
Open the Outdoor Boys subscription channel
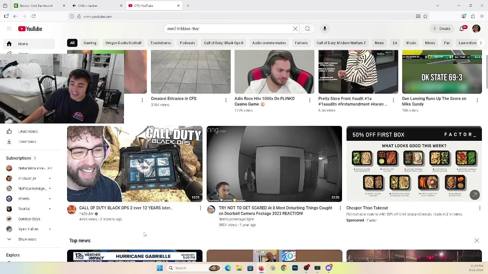(29, 219)
